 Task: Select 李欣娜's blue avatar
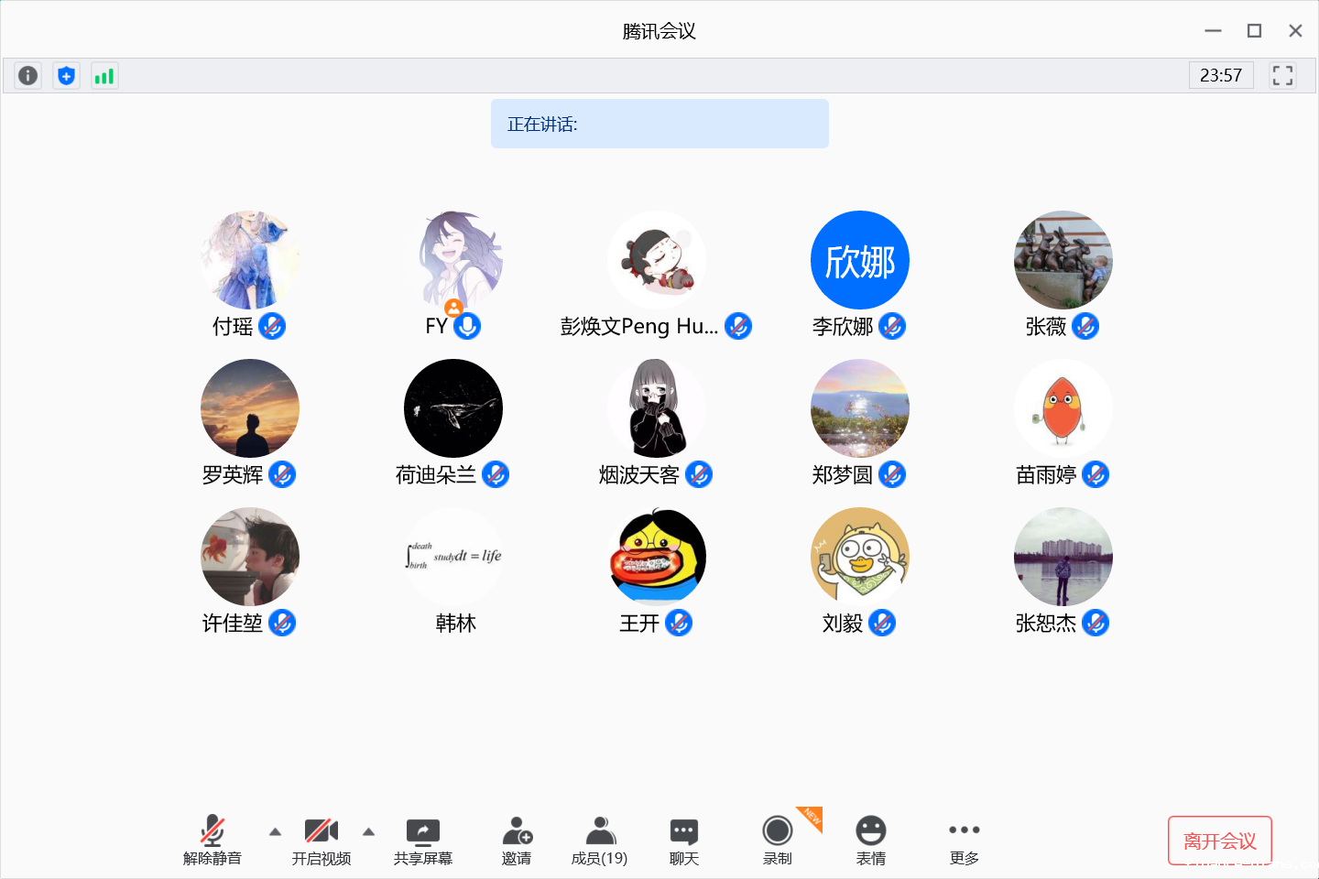(859, 260)
